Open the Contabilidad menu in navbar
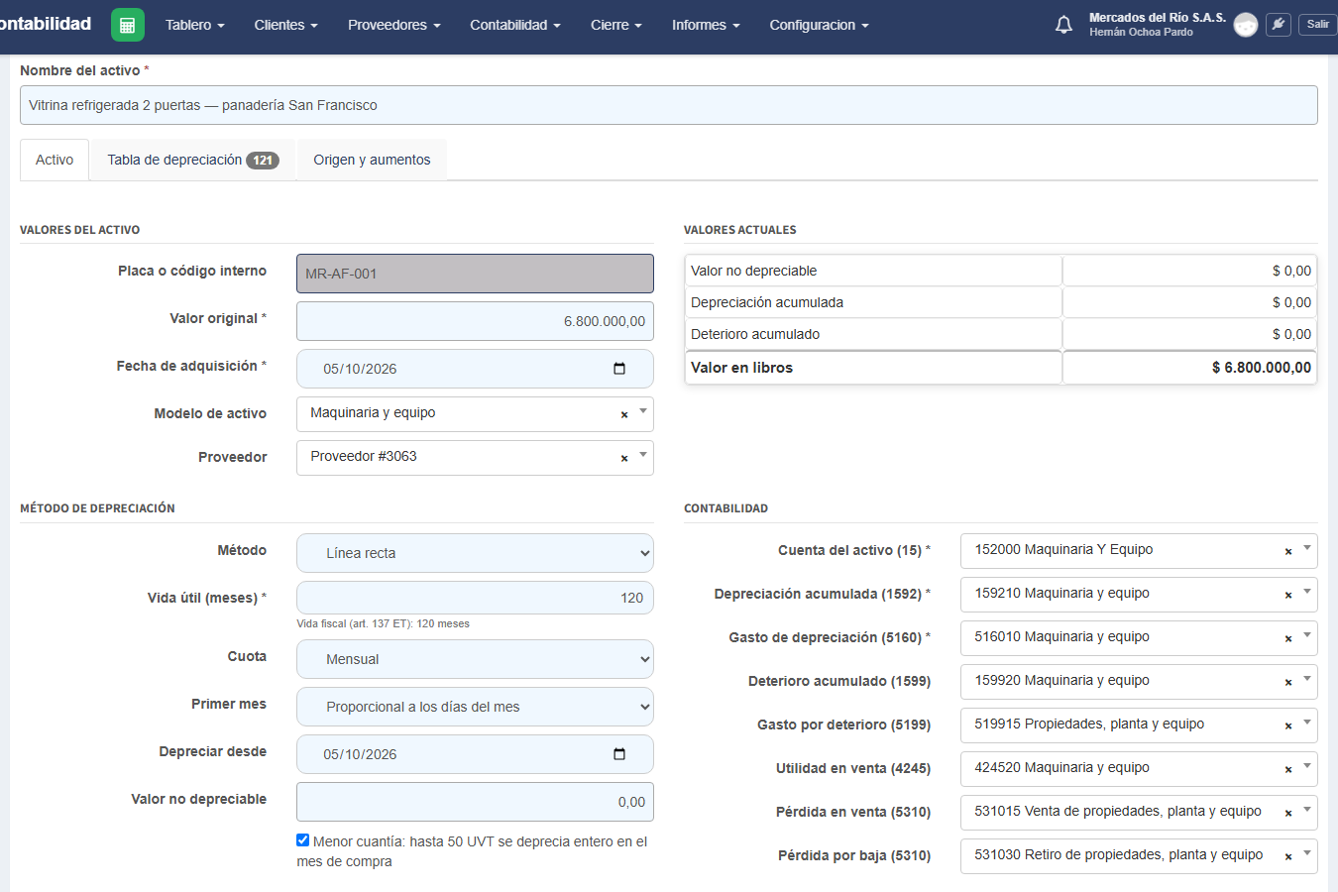Image resolution: width=1338 pixels, height=892 pixels. pyautogui.click(x=515, y=25)
